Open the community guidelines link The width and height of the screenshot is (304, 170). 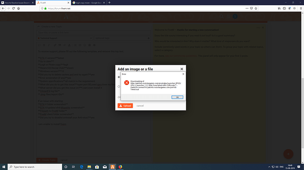[x=181, y=56]
